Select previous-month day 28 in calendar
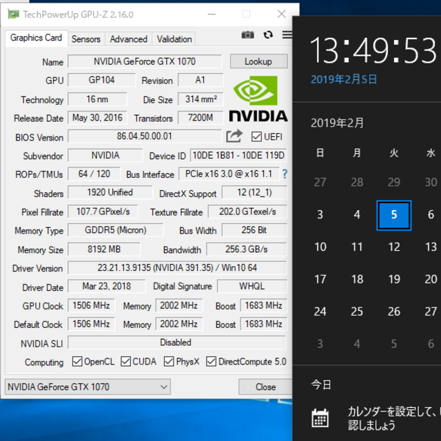Image resolution: width=441 pixels, height=441 pixels. (x=357, y=182)
